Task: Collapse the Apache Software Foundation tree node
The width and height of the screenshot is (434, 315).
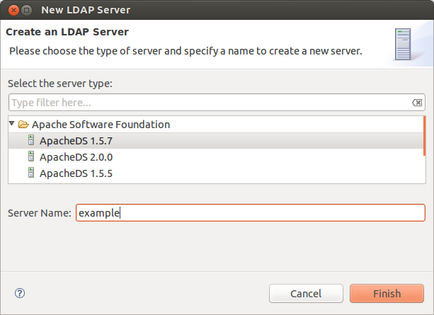Action: pos(12,124)
